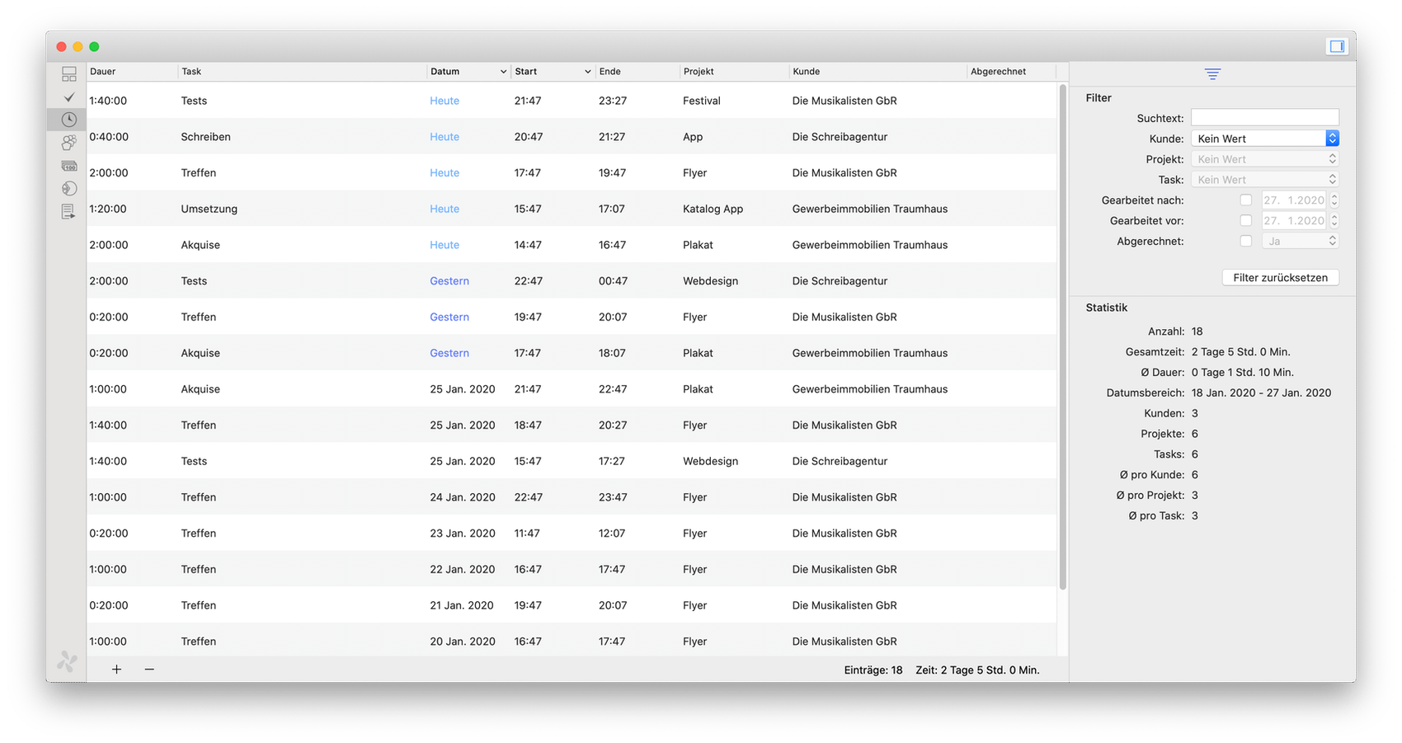Add a new entry with plus button
The width and height of the screenshot is (1402, 743).
coord(116,670)
